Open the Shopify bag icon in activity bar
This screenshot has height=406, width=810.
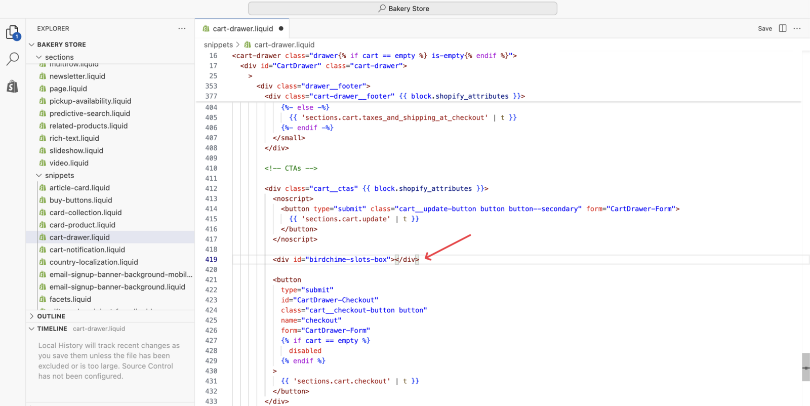coord(13,86)
